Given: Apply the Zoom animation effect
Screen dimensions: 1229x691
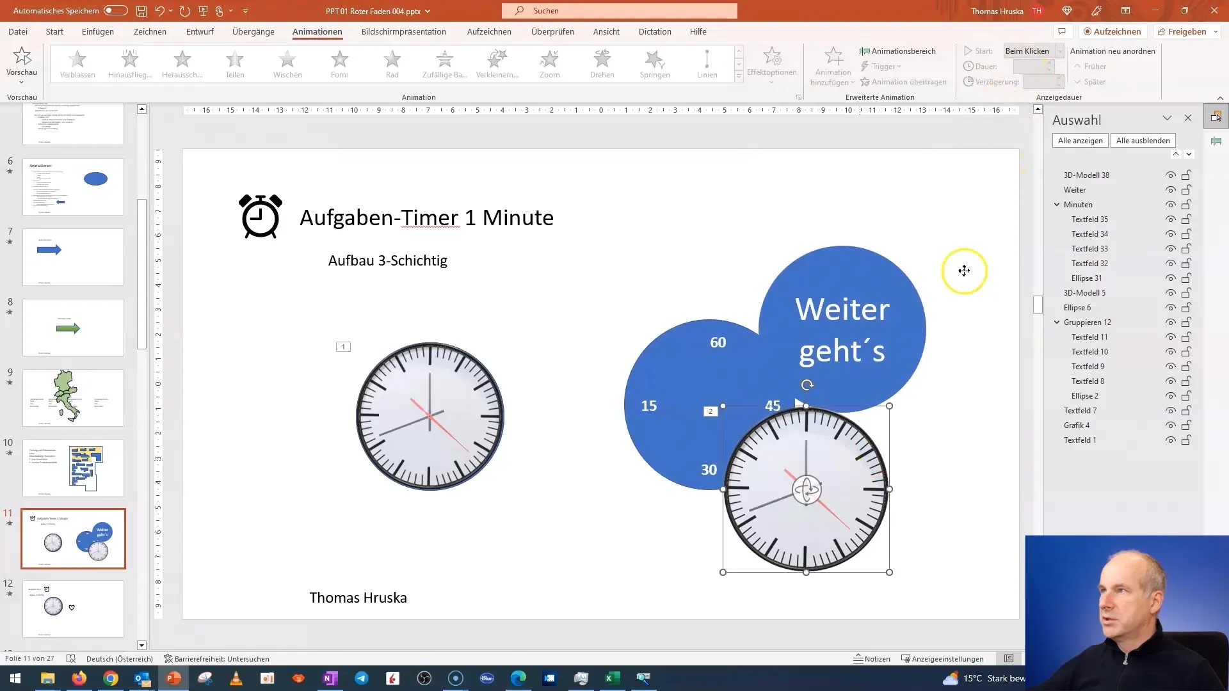Looking at the screenshot, I should (550, 64).
